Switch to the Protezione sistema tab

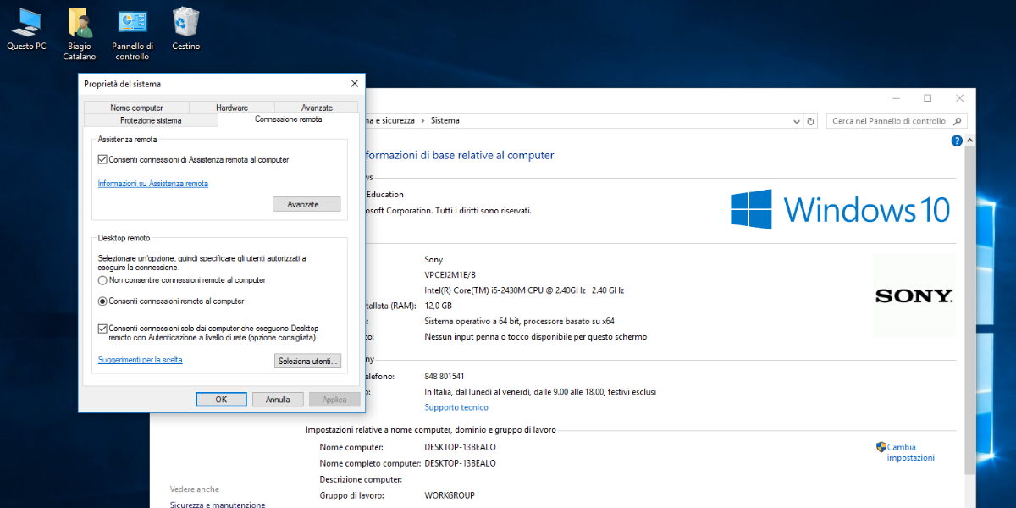151,120
